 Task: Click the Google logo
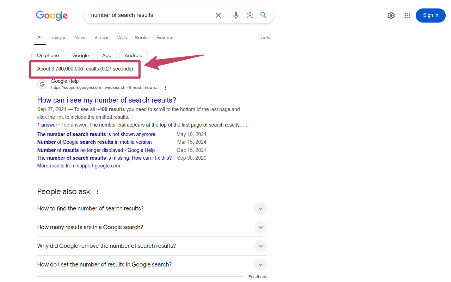click(x=52, y=16)
